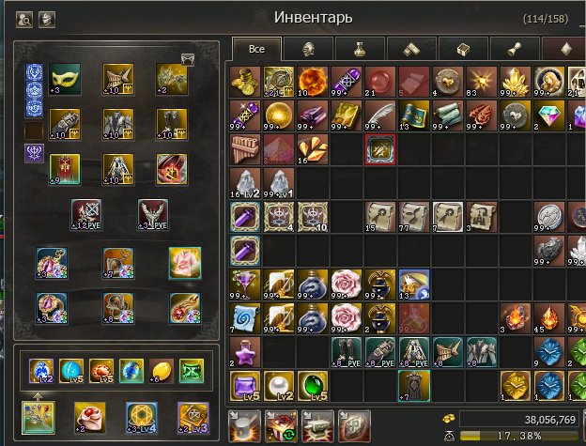Toggle the small armor stand icon in equipment panel
The image size is (586, 446).
pyautogui.click(x=188, y=59)
